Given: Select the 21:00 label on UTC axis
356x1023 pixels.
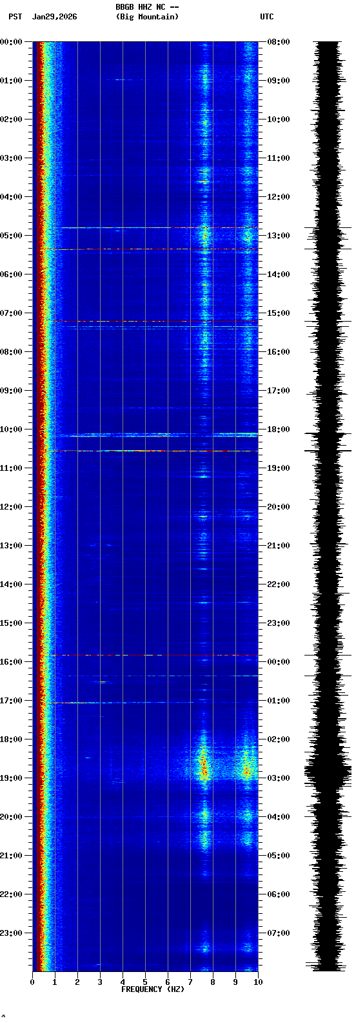Looking at the screenshot, I should click(279, 546).
